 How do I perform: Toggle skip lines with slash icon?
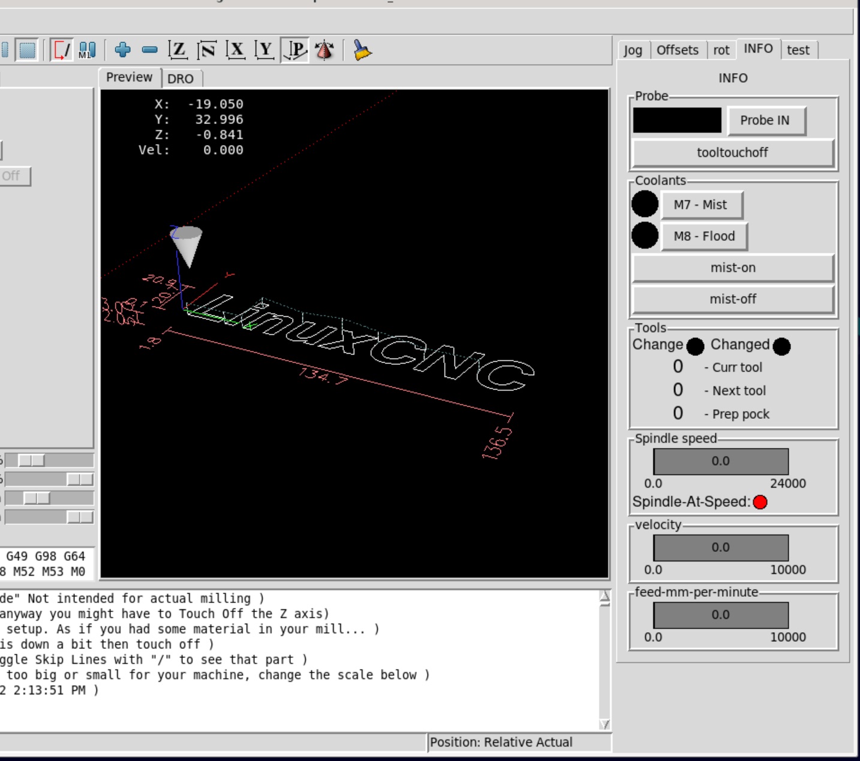[x=62, y=50]
